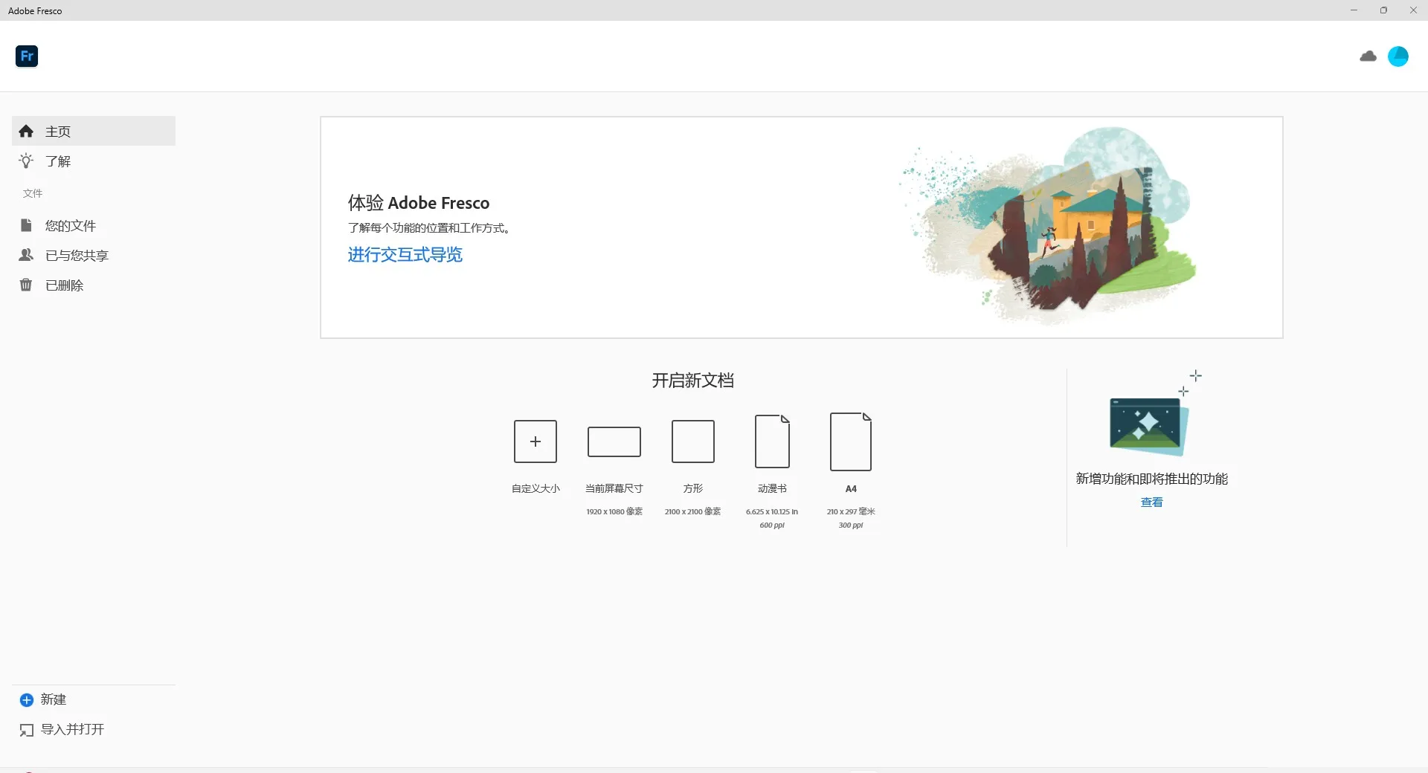Viewport: 1428px width, 773px height.
Task: Open the 了解 learn section
Action: coord(58,161)
